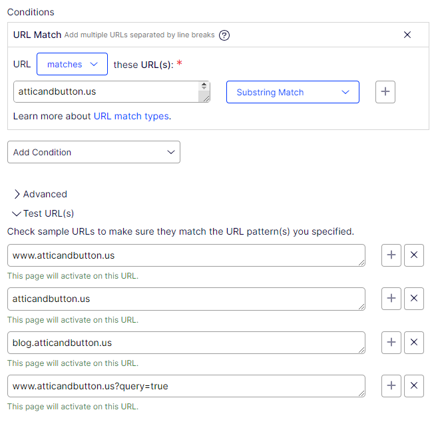436x422 pixels.
Task: Click plus icon next to Substring Match
Action: click(385, 92)
